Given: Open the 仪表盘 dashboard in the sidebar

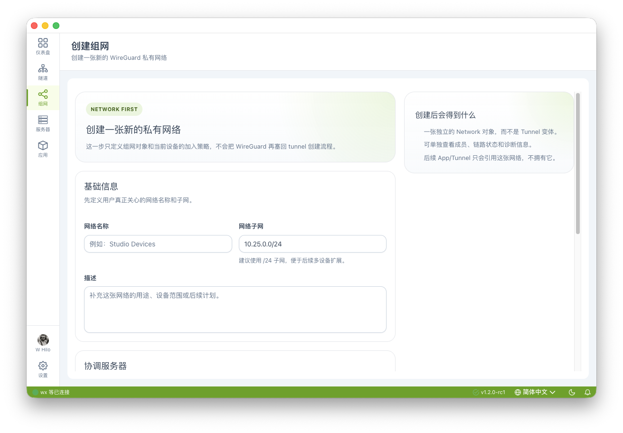Looking at the screenshot, I should (x=43, y=47).
